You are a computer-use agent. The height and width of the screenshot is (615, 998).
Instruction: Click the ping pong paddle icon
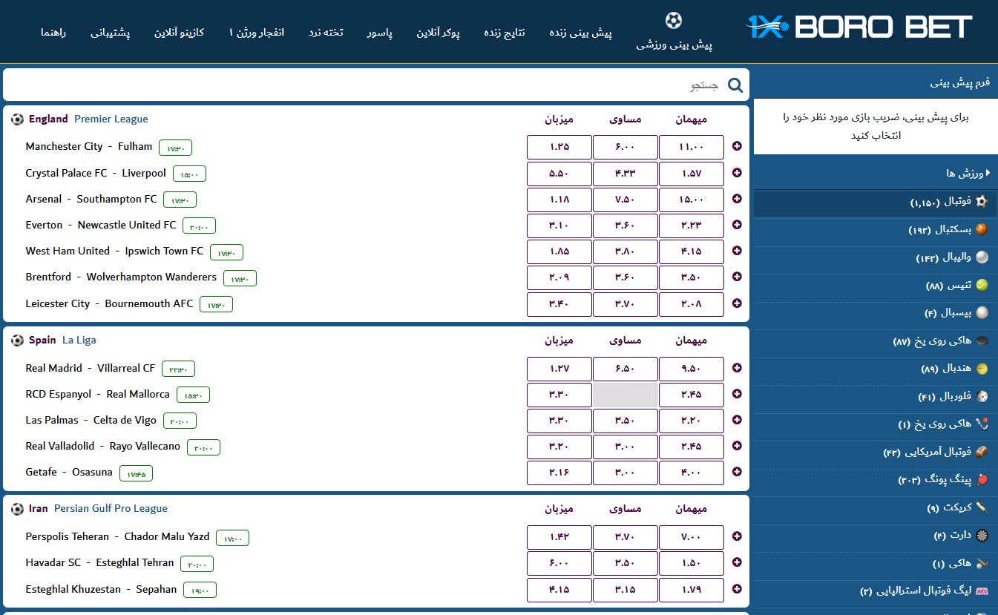click(982, 480)
